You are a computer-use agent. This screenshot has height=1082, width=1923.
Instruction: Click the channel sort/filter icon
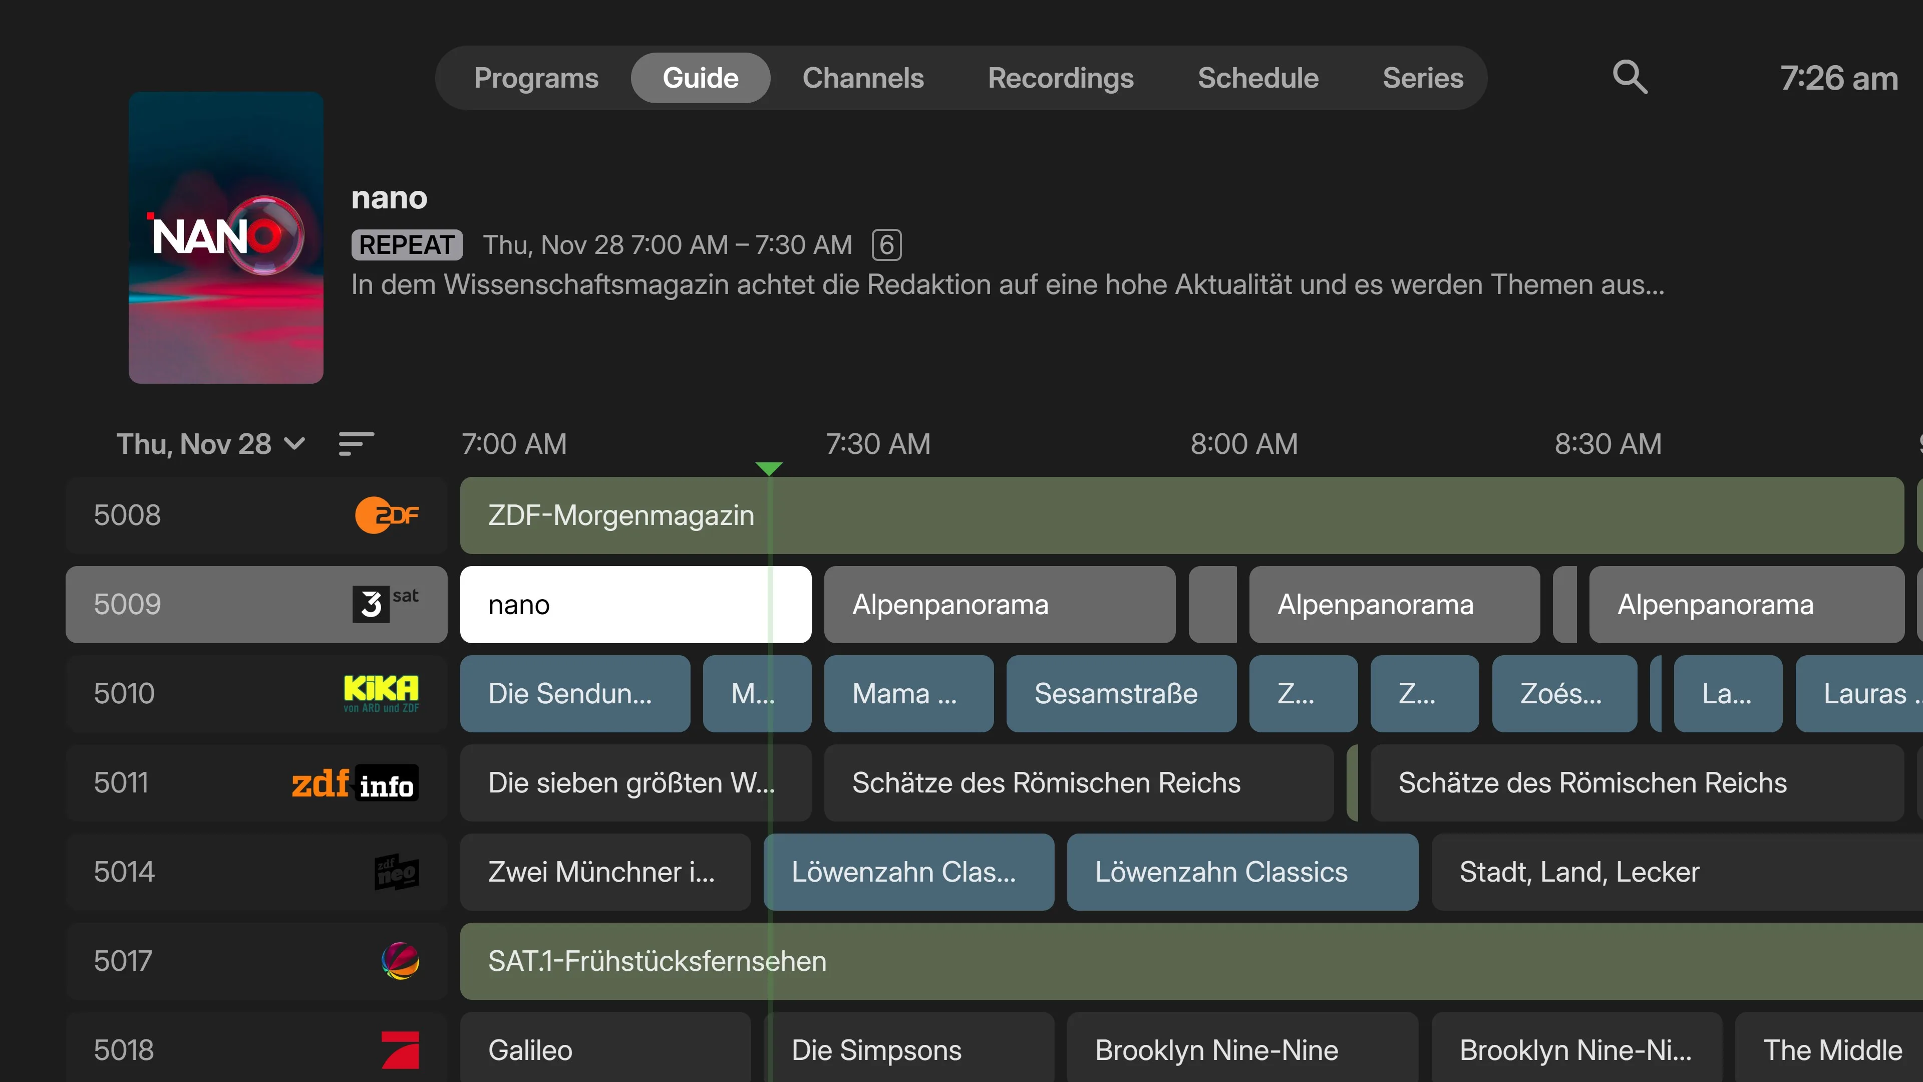356,443
